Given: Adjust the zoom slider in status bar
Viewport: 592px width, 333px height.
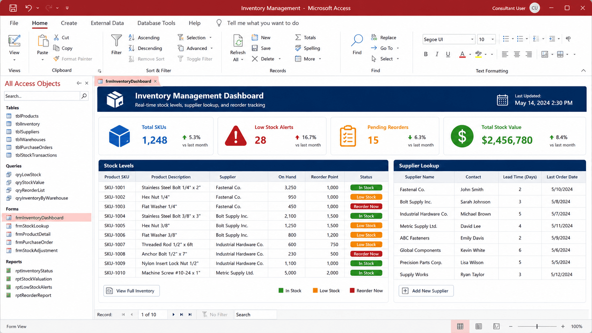Looking at the screenshot, I should tap(537, 327).
